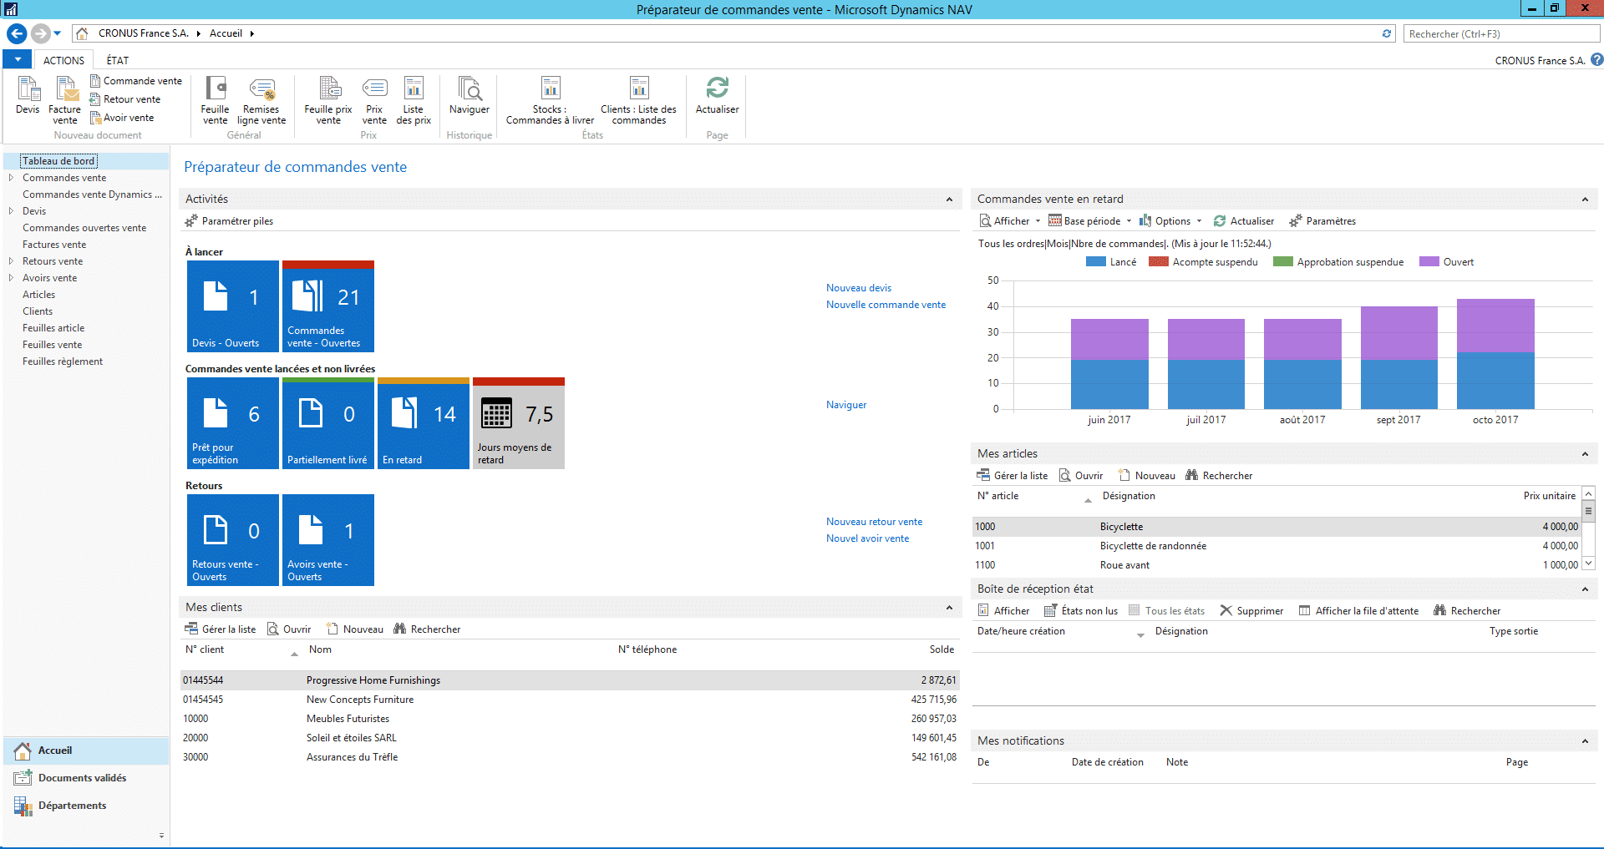The image size is (1604, 849).
Task: Open the En retard tile
Action: pos(424,423)
